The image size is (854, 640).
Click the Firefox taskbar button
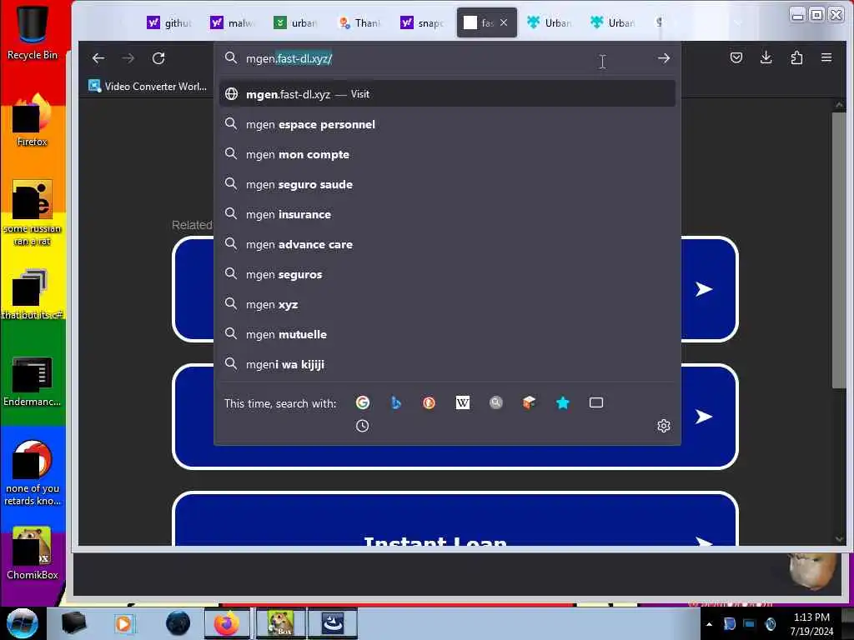click(x=227, y=623)
